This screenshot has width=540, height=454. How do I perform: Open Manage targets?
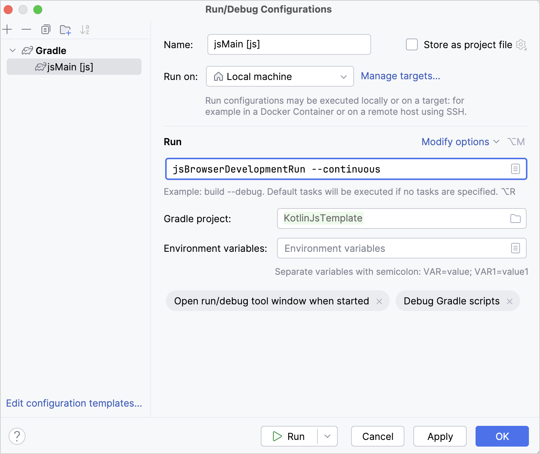401,76
